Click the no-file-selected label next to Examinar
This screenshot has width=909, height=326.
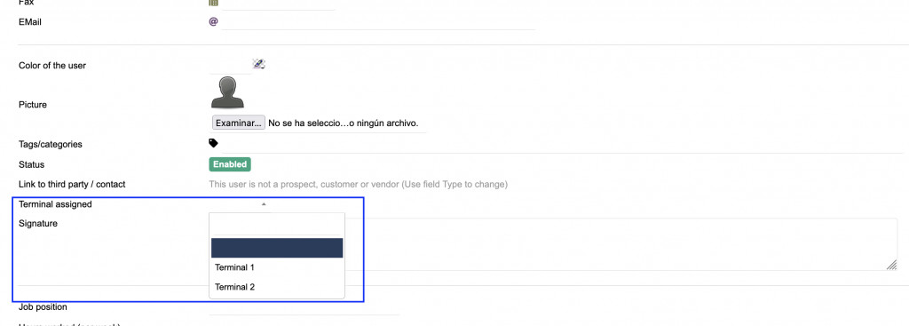(344, 123)
